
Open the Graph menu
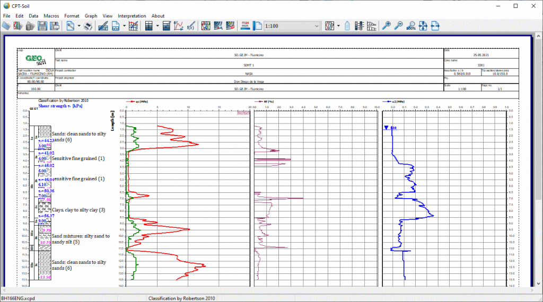(91, 16)
